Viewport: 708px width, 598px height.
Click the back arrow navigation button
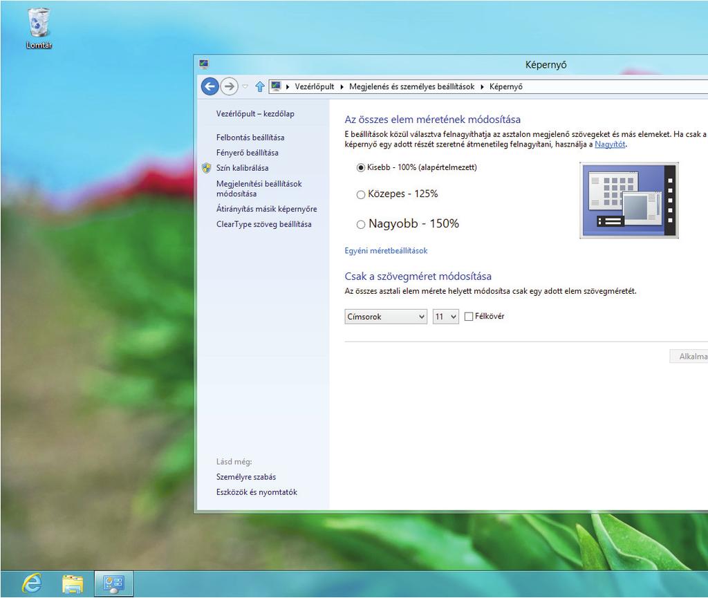[210, 86]
